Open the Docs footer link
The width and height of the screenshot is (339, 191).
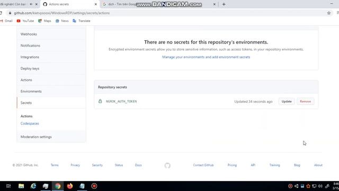(138, 165)
